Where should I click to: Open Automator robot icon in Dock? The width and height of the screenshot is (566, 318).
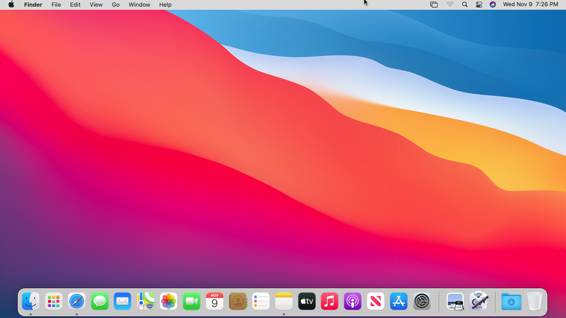pyautogui.click(x=479, y=302)
